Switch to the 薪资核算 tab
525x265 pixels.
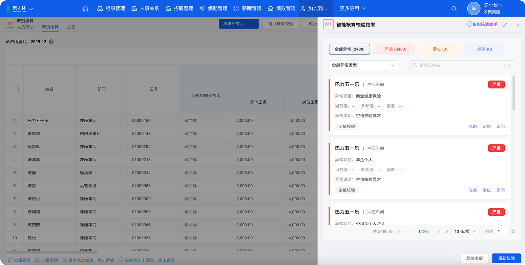pos(50,27)
